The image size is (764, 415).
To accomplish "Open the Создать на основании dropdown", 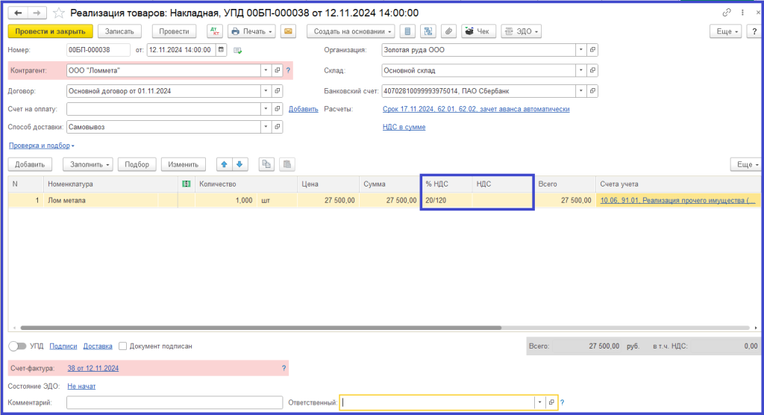I will [354, 31].
